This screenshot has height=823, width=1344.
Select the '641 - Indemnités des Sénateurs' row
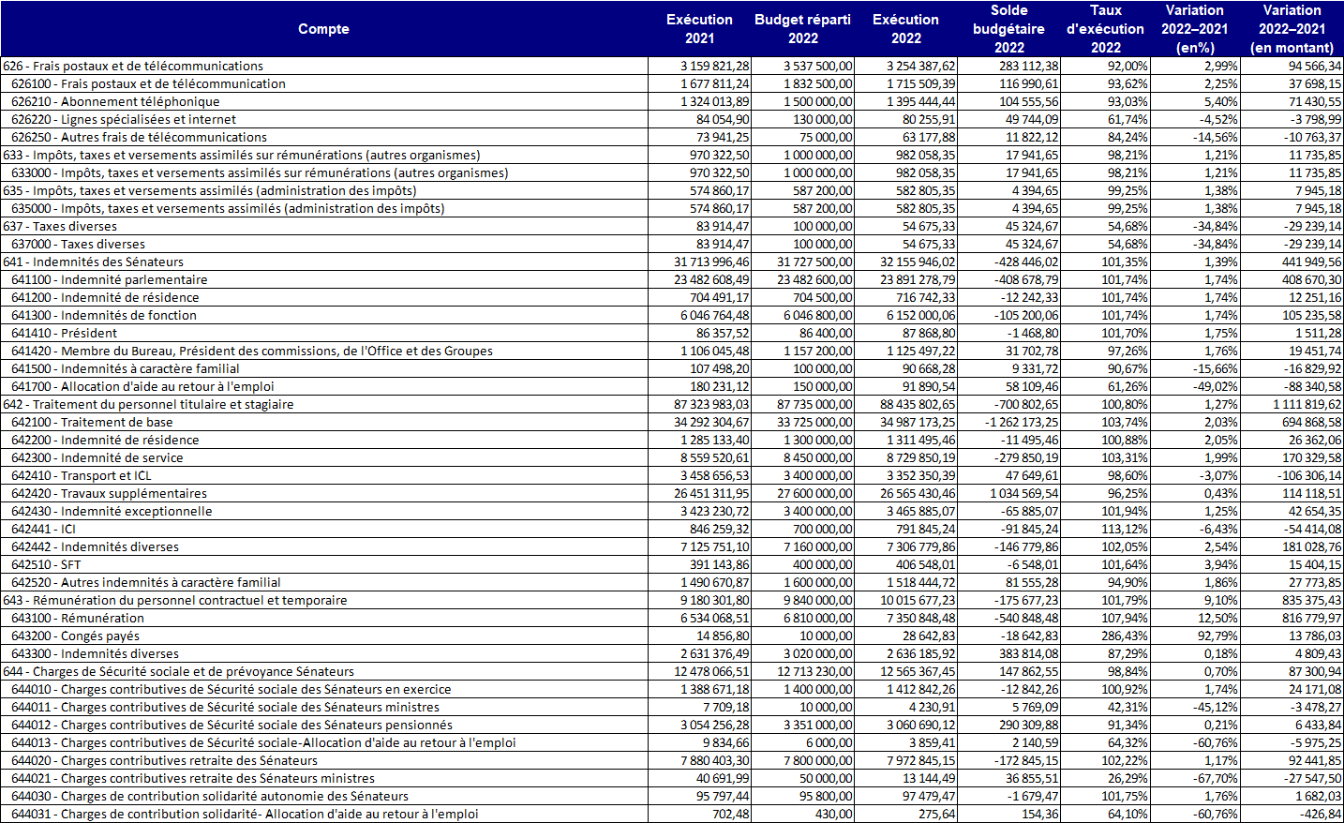(x=94, y=262)
